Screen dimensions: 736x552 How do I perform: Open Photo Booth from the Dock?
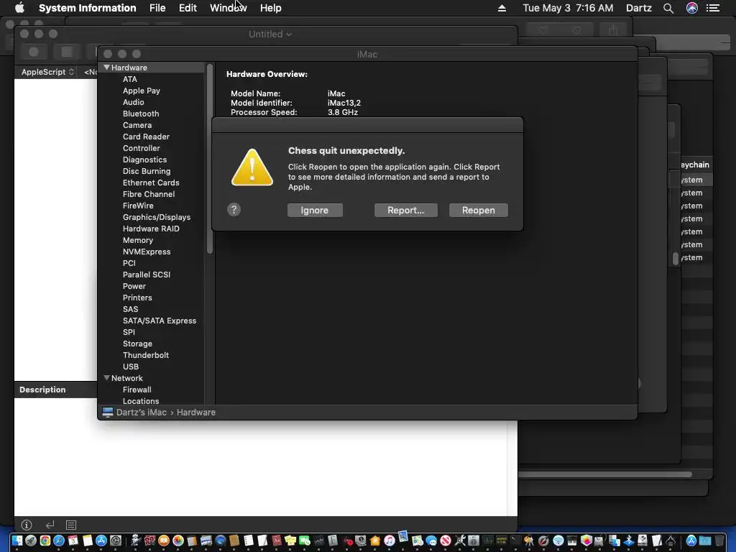point(149,540)
